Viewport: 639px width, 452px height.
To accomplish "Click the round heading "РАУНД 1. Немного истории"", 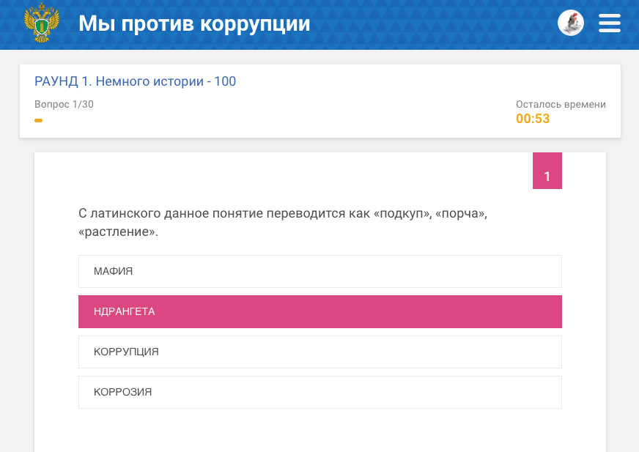I will coord(119,81).
